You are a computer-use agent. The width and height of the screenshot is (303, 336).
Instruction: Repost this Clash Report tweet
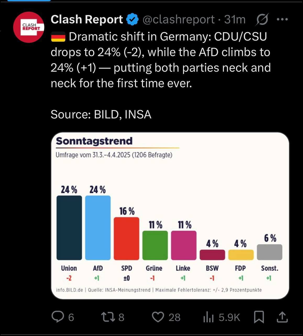[x=108, y=317]
